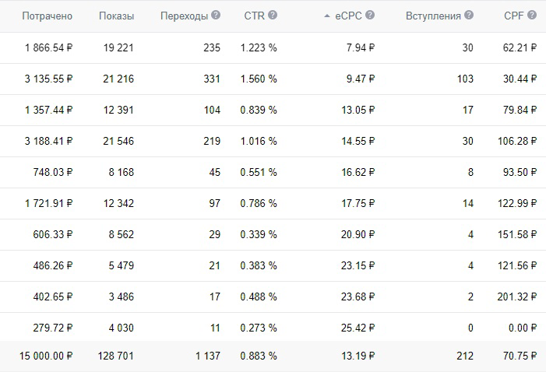546x372 pixels.
Task: Sort table by Показы column
Action: 116,16
